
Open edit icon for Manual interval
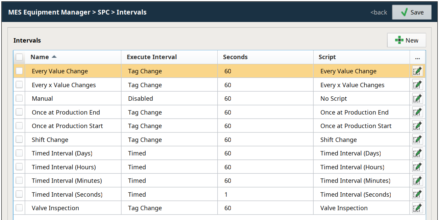(x=417, y=99)
